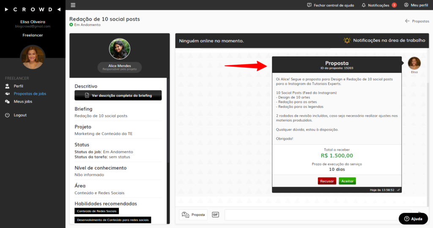Click the 10 dias deadline text
This screenshot has width=433, height=228.
337,169
